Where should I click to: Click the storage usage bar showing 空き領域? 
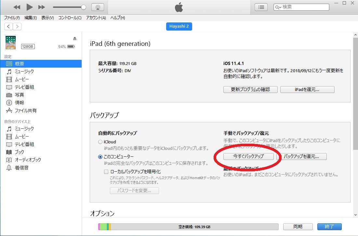pyautogui.click(x=188, y=227)
